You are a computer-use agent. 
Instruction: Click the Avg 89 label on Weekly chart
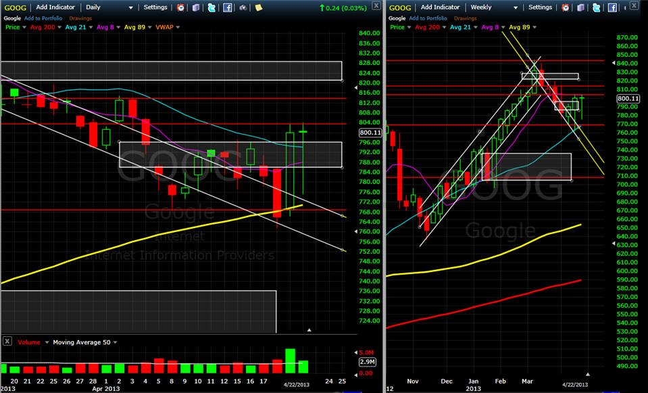[x=520, y=27]
